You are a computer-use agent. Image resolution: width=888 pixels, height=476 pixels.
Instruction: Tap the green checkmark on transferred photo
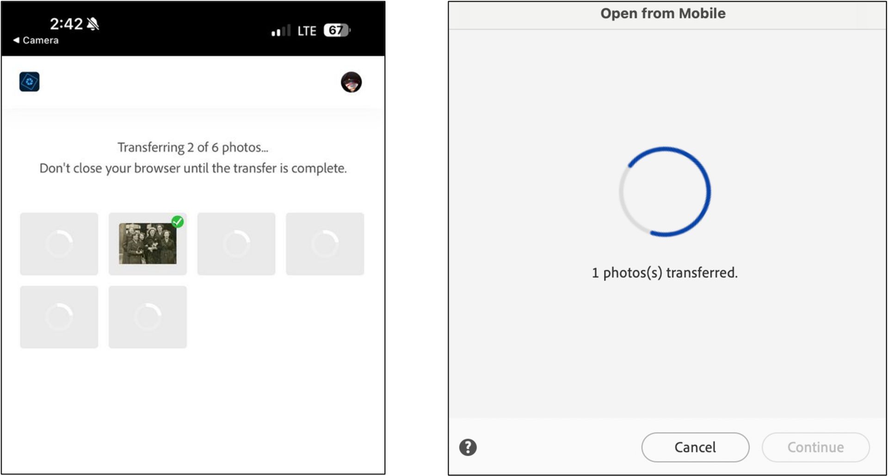click(x=178, y=222)
